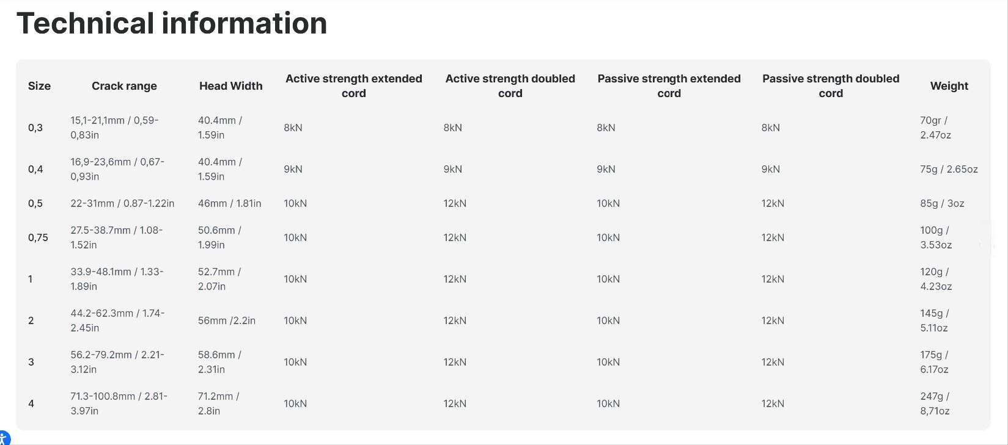
Task: Select the Size column header
Action: point(39,86)
